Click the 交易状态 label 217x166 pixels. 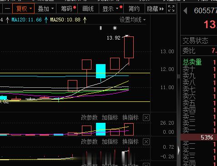point(195,40)
